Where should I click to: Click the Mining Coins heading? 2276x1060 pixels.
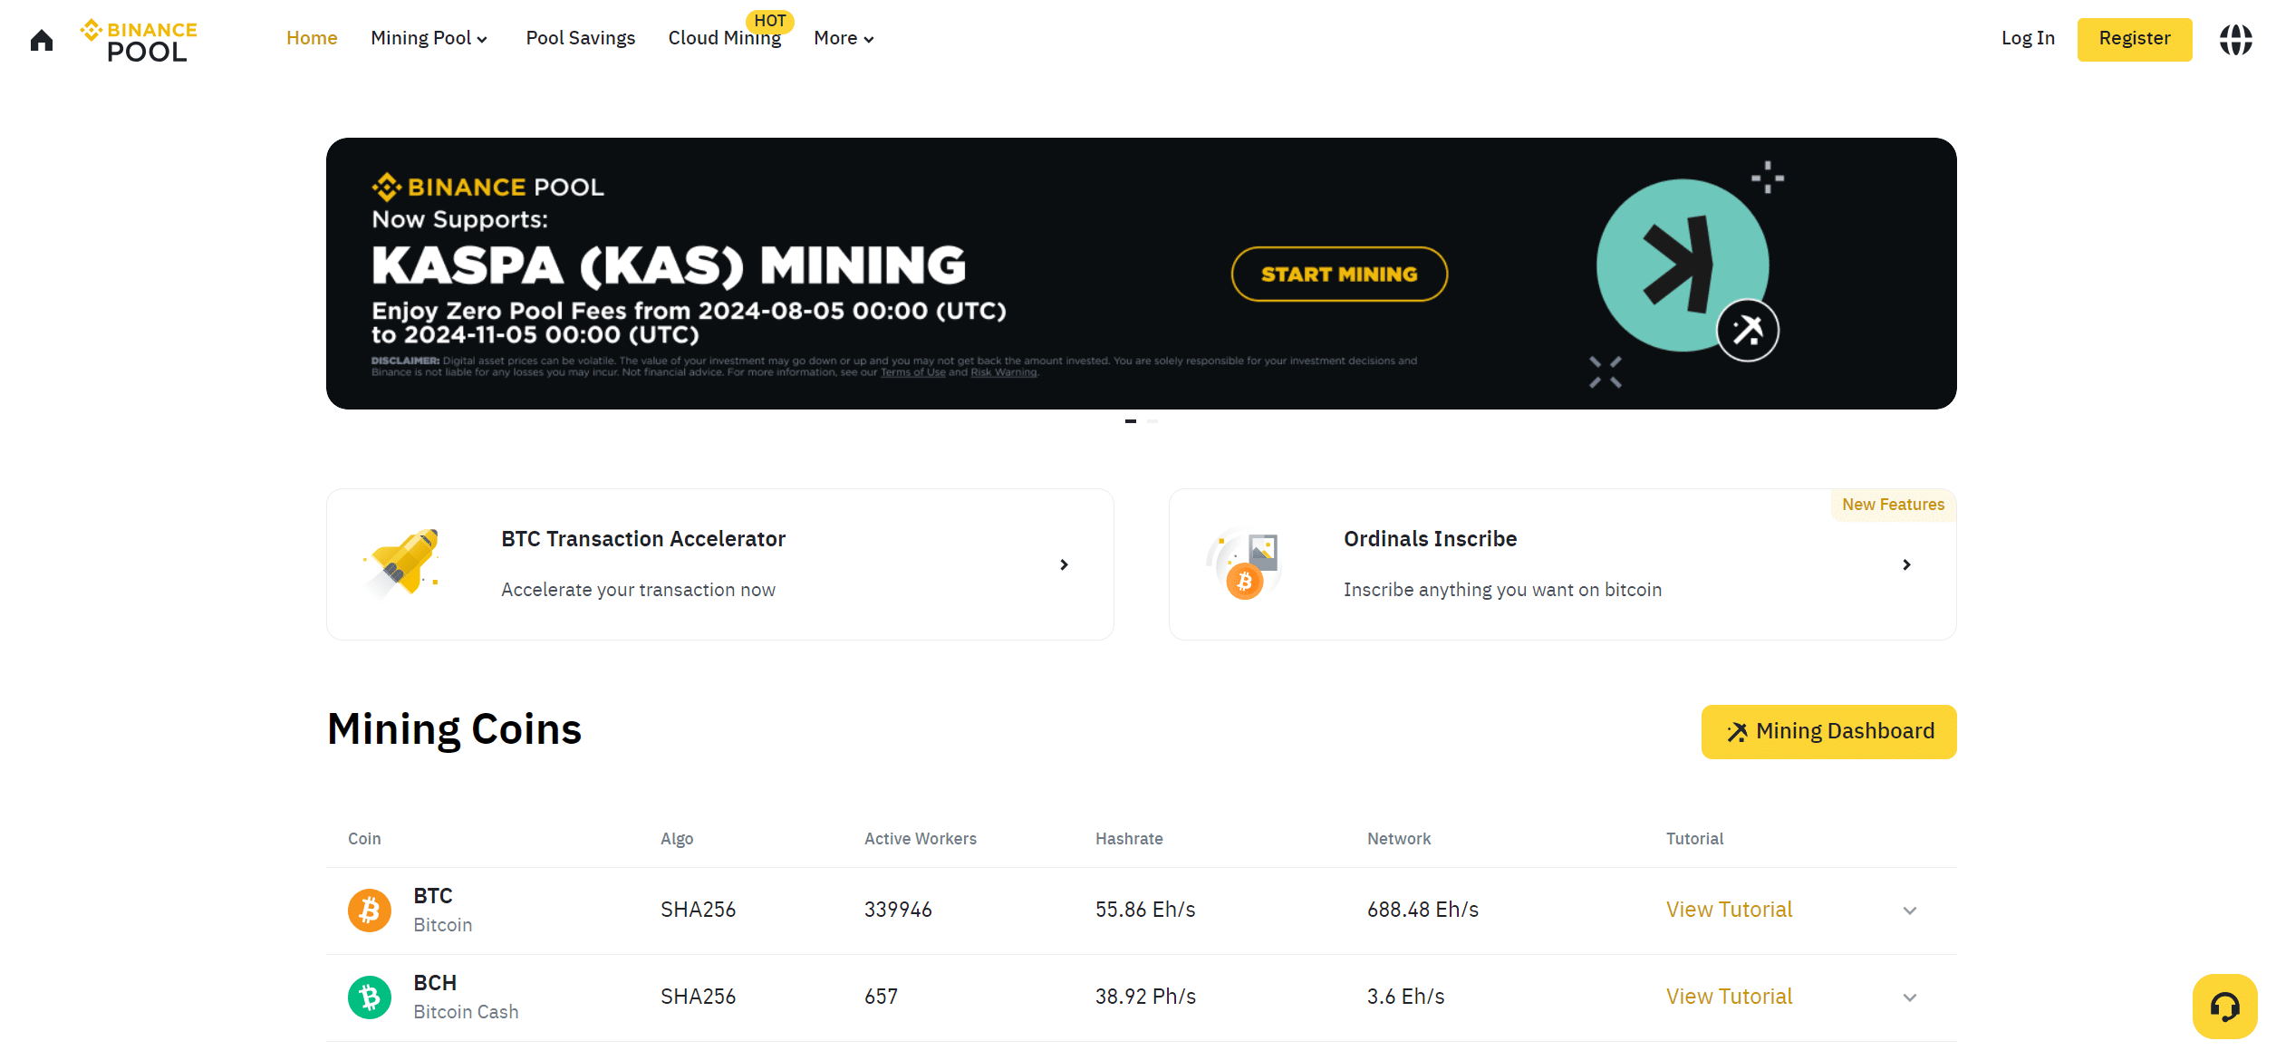454,730
